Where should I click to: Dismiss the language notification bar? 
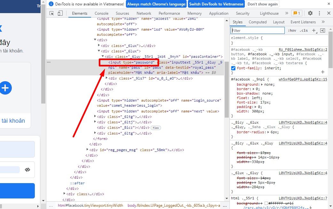click(x=329, y=4)
